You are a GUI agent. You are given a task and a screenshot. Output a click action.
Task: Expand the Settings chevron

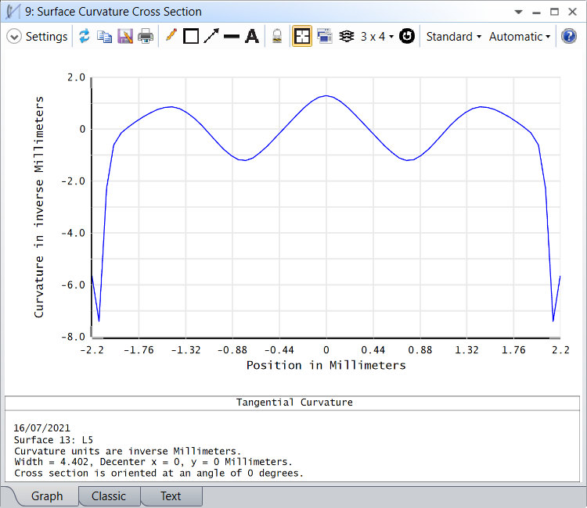pos(14,37)
